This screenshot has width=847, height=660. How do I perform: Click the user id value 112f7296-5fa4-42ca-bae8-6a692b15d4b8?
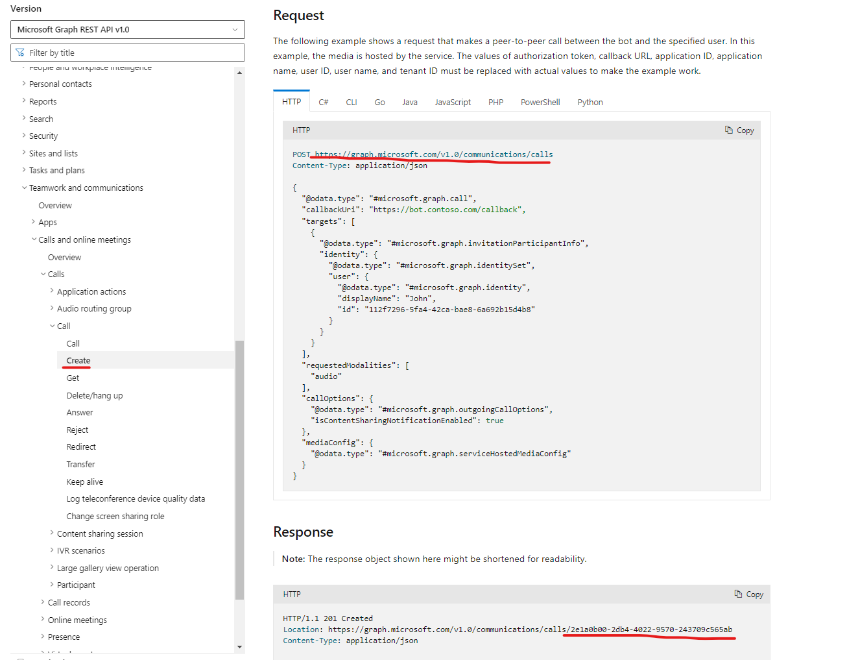pos(449,310)
